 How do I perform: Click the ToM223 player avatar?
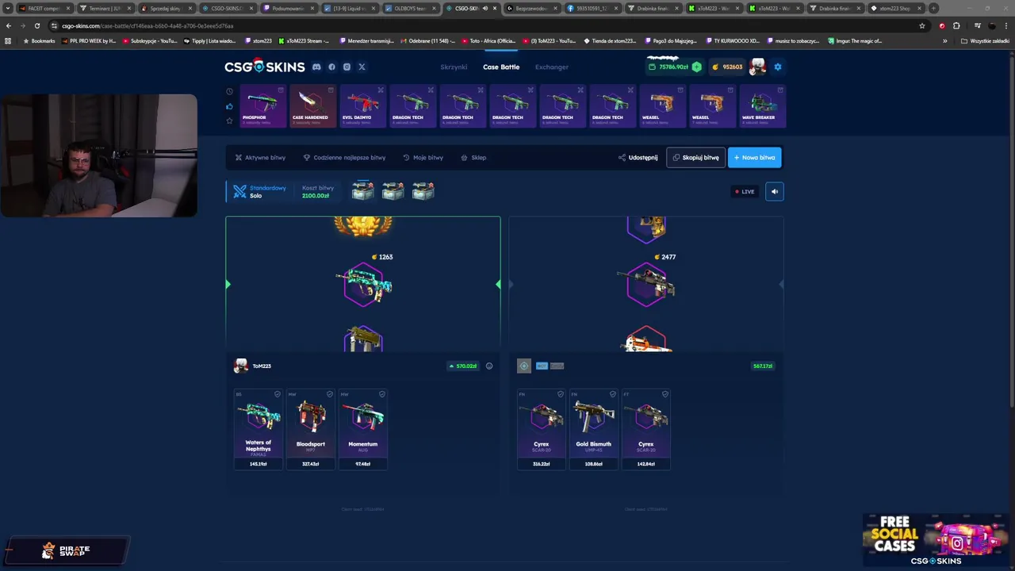point(241,366)
